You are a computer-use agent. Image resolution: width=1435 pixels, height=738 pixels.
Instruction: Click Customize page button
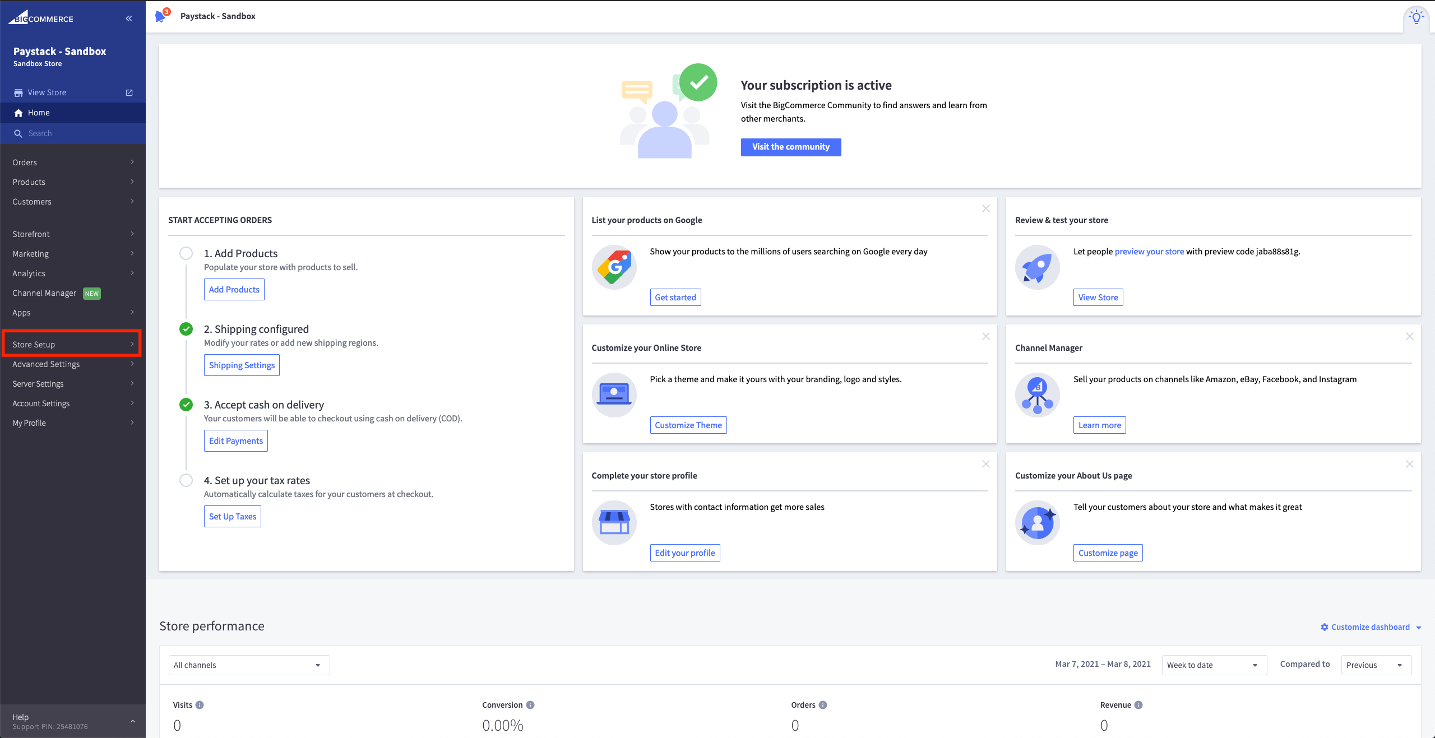(1108, 553)
